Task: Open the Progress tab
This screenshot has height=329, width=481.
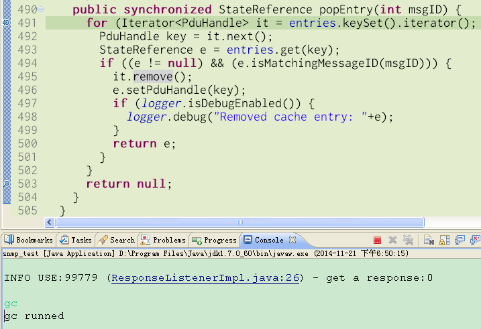Action: coord(214,240)
